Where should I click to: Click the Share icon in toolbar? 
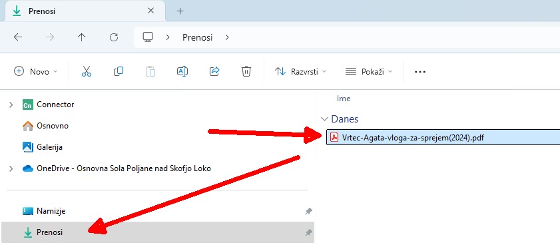coord(214,71)
